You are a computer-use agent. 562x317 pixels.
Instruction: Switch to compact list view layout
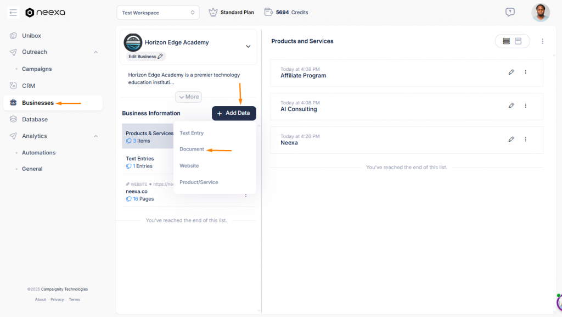[x=506, y=41]
